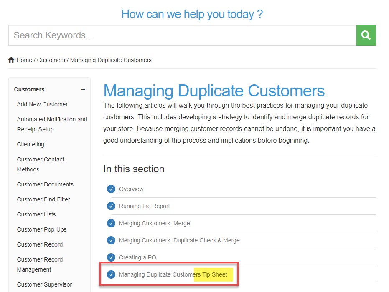Open the Overview article link
Image resolution: width=389 pixels, height=292 pixels.
tap(131, 189)
